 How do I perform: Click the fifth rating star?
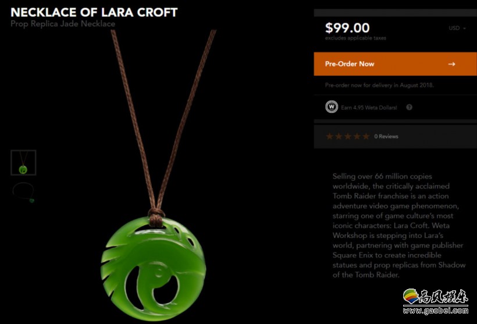pyautogui.click(x=366, y=136)
